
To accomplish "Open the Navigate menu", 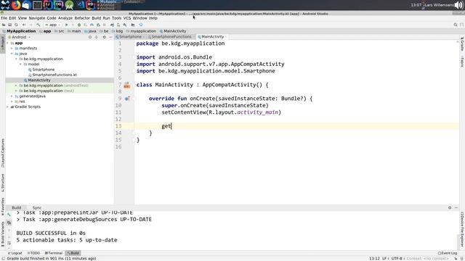I will pyautogui.click(x=37, y=18).
